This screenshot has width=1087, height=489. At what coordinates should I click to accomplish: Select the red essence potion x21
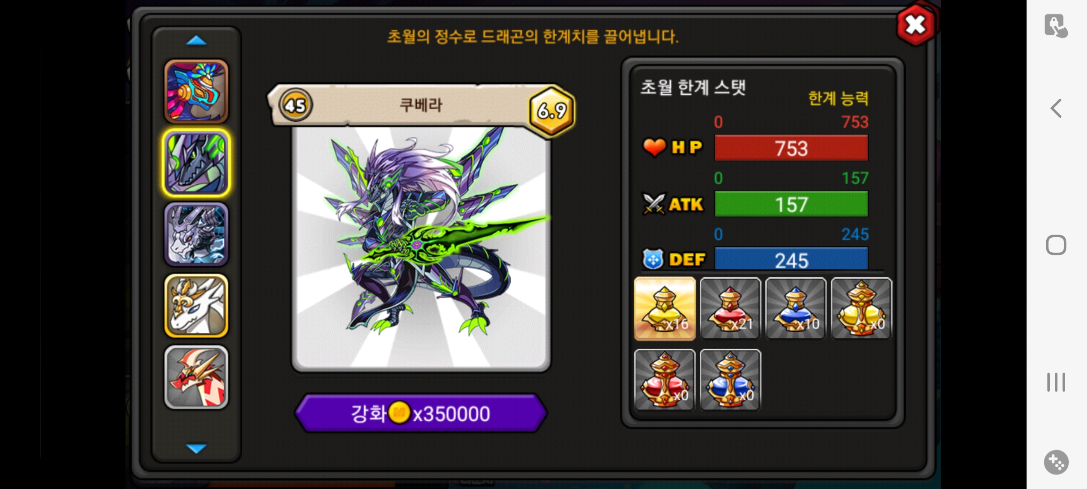pyautogui.click(x=730, y=308)
